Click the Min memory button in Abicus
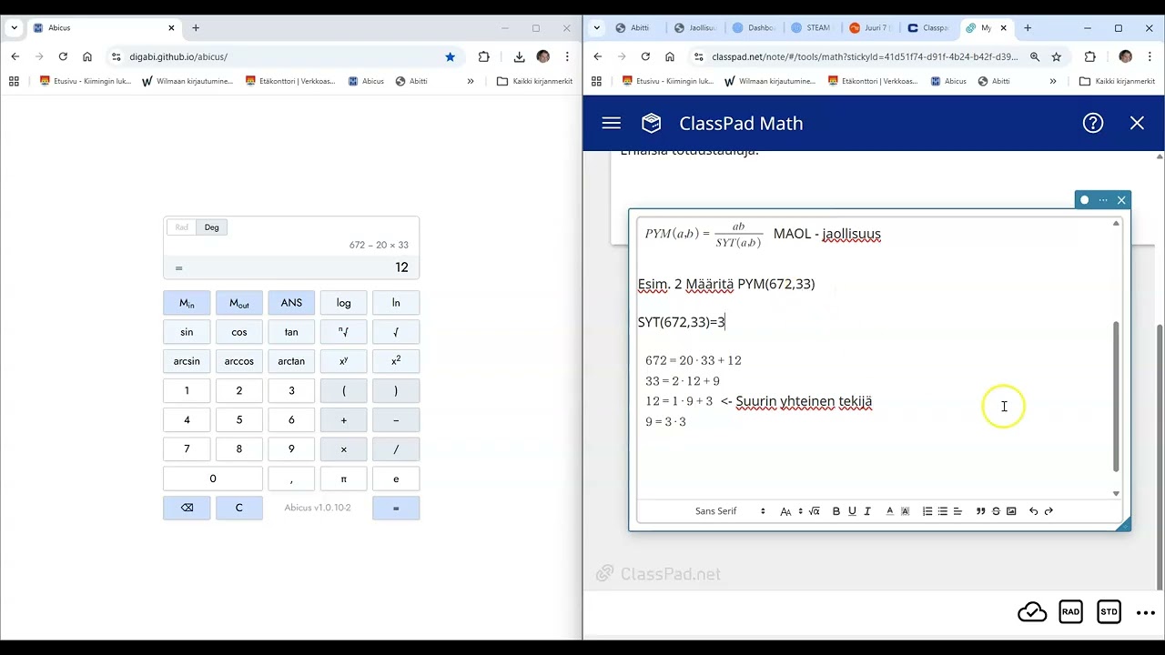Viewport: 1165px width, 655px height. pos(187,303)
